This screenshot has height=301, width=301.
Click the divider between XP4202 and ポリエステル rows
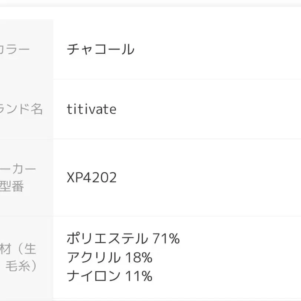[176, 216]
